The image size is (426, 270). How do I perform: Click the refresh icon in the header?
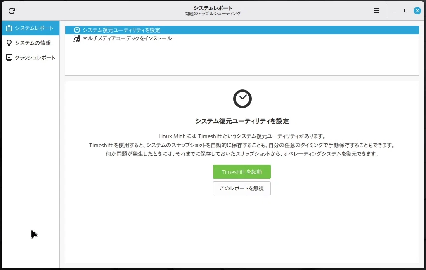[x=12, y=11]
